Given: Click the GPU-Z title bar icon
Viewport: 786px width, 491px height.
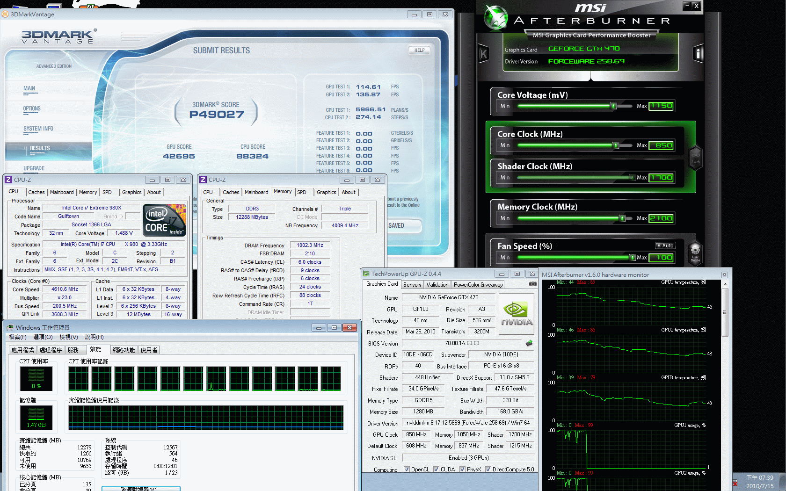Looking at the screenshot, I should [366, 274].
